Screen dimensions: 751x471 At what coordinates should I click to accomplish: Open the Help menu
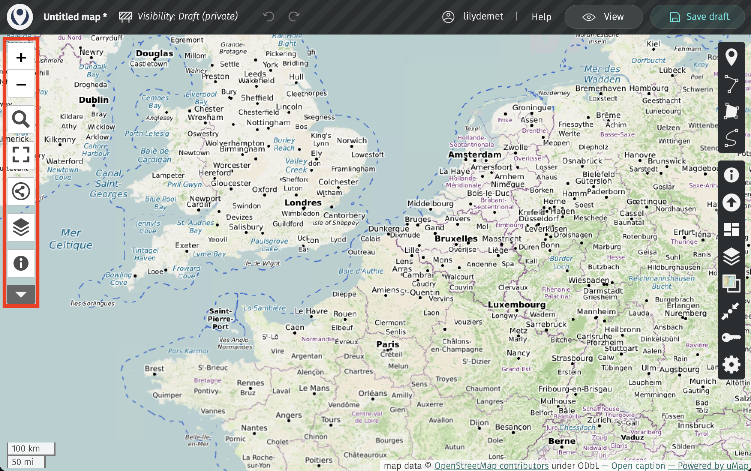pos(541,17)
